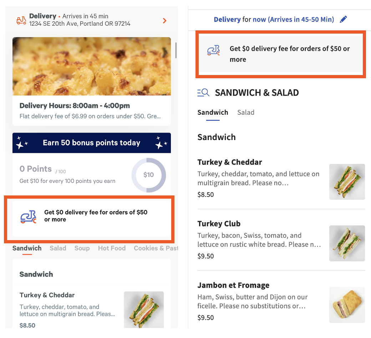Image resolution: width=371 pixels, height=338 pixels.
Task: Click the left panel scrollbar
Action: [175, 50]
